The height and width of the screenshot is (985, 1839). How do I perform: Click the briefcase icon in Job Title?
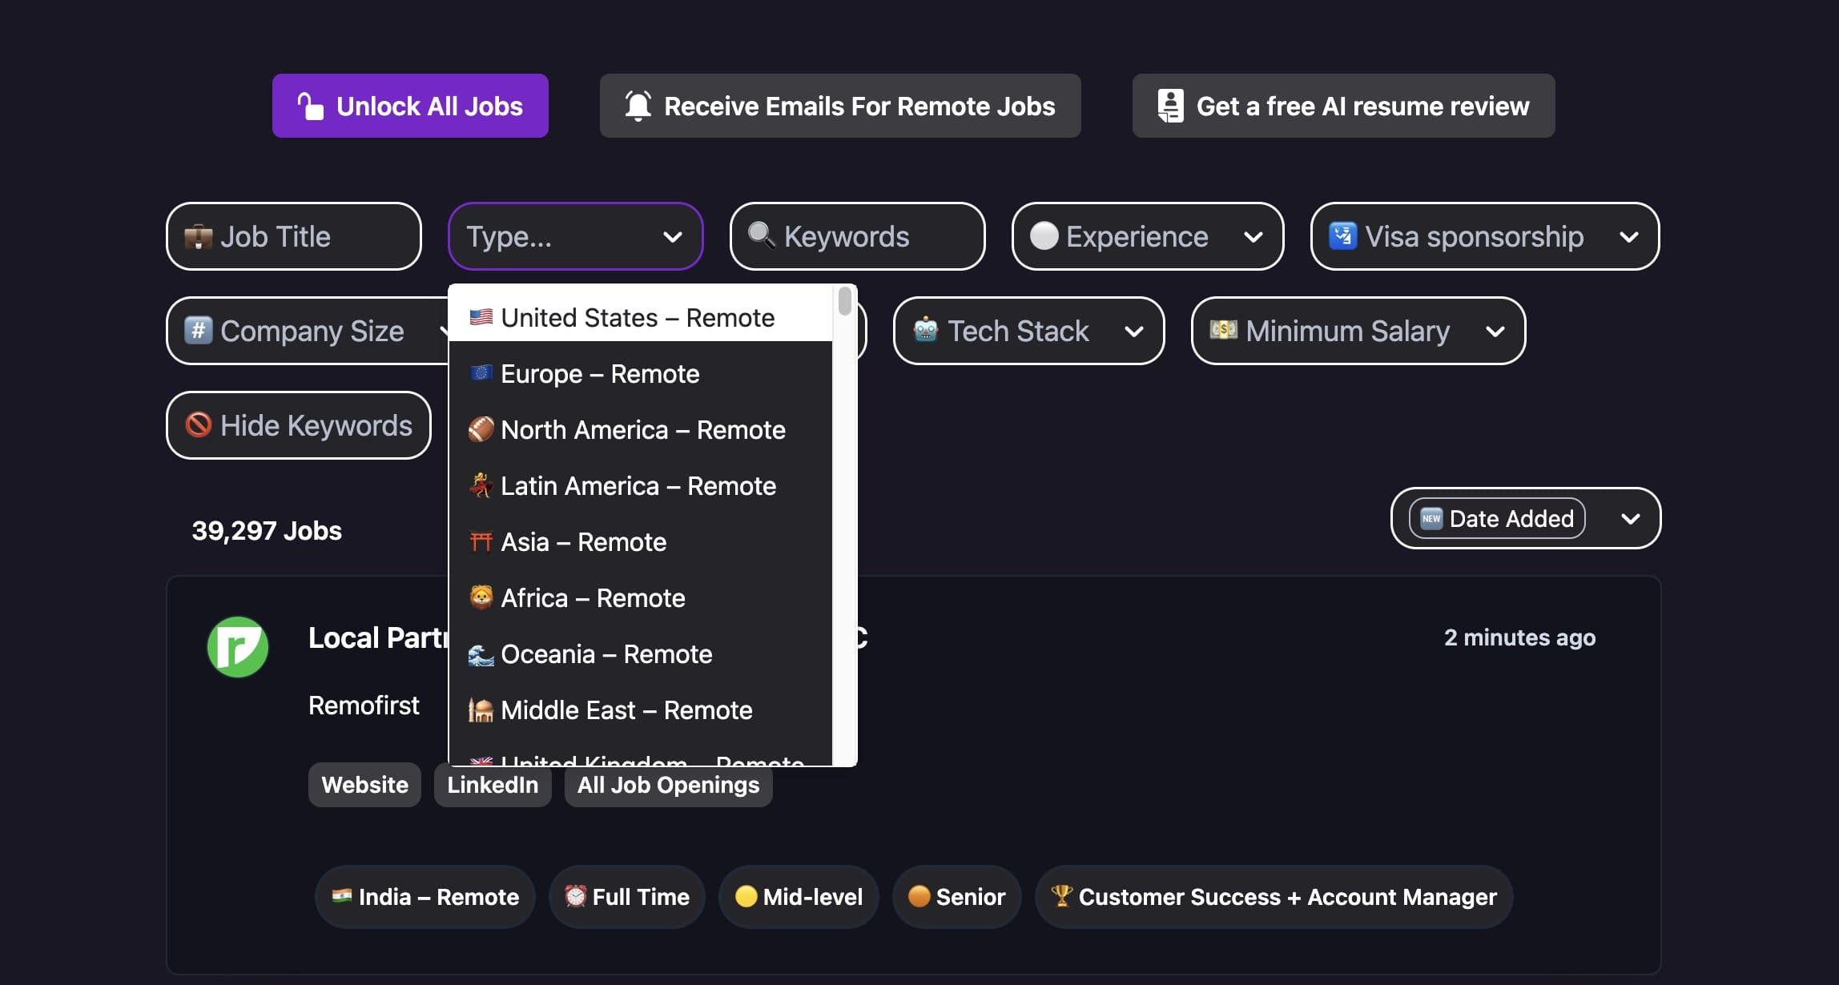(199, 237)
